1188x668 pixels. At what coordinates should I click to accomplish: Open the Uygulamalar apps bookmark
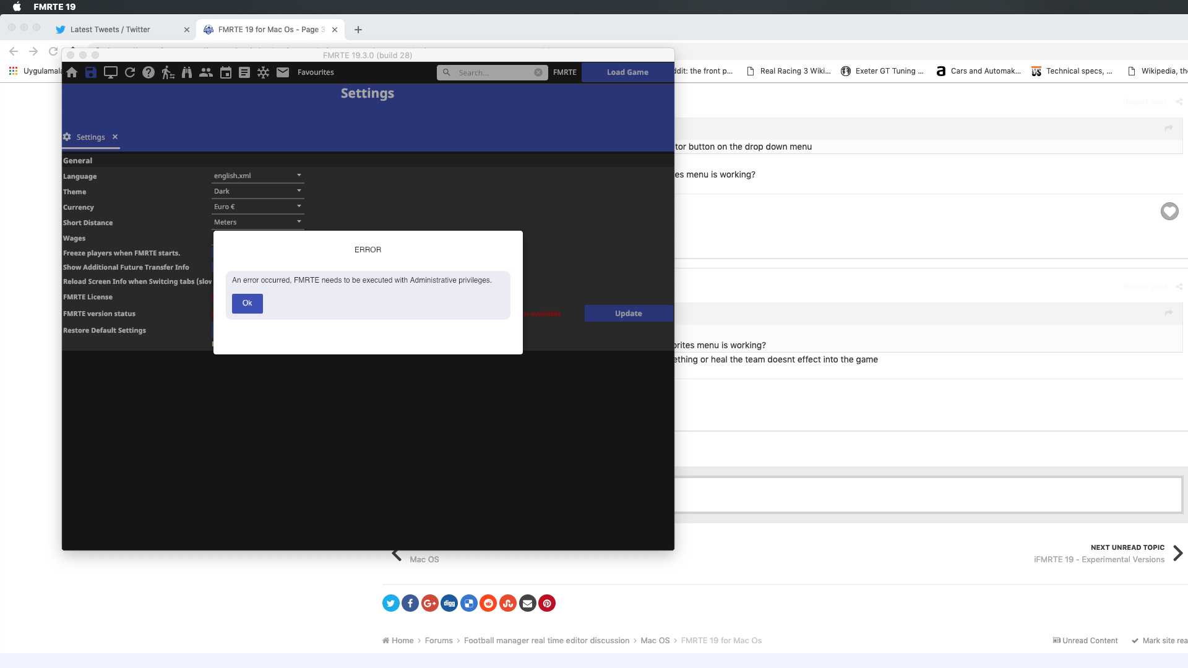[35, 71]
